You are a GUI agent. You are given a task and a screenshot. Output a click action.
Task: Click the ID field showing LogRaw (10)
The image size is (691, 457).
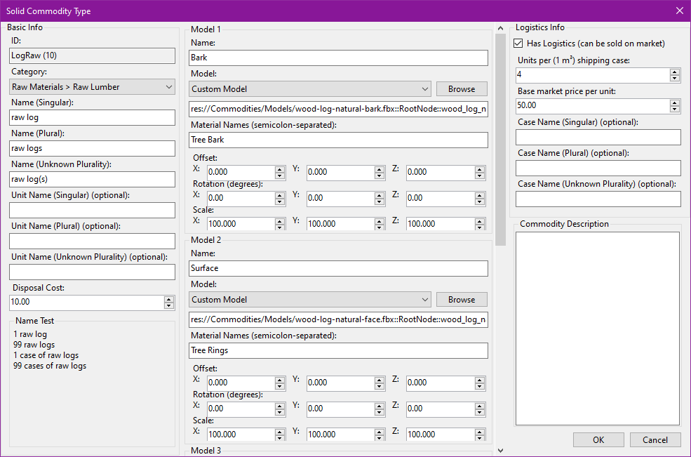[x=92, y=55]
